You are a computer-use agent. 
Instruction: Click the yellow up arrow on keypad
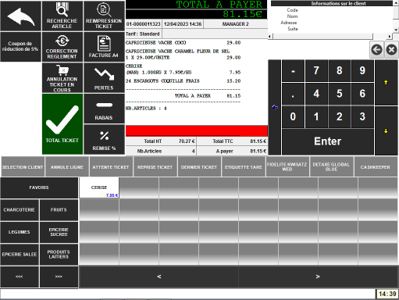(x=386, y=83)
